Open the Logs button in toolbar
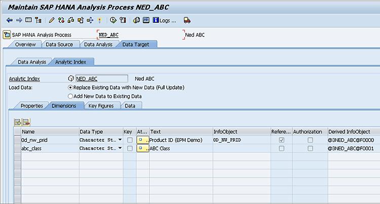The image size is (380, 204). coord(164,20)
